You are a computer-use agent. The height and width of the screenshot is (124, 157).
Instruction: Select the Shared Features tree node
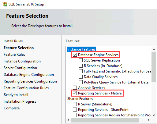[80, 99]
